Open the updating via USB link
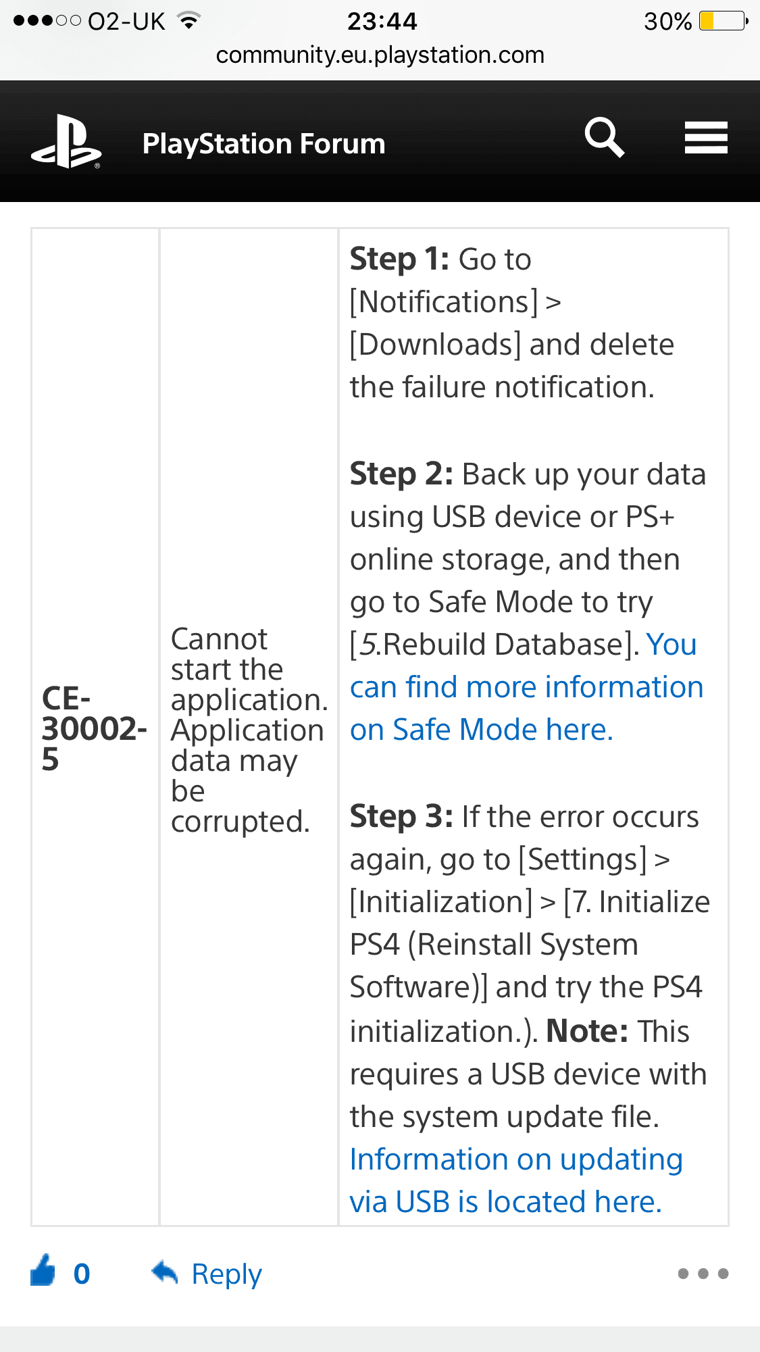 pos(516,1180)
